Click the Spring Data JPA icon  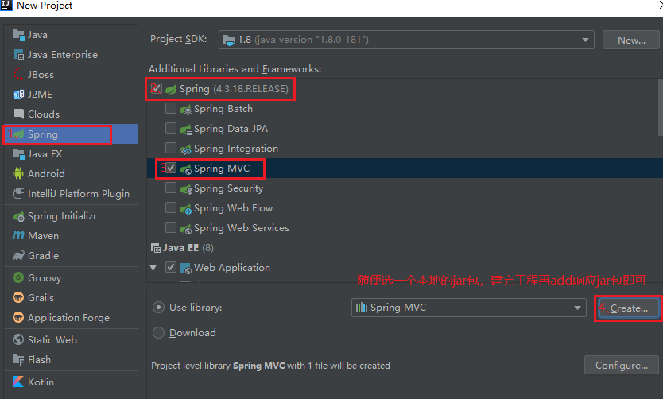point(185,130)
